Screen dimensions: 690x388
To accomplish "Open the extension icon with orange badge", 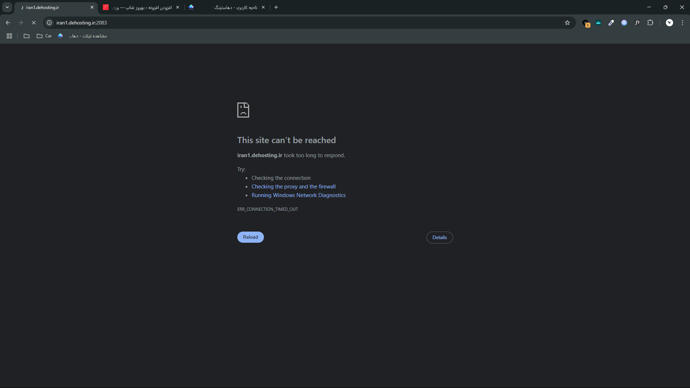I will tap(586, 23).
